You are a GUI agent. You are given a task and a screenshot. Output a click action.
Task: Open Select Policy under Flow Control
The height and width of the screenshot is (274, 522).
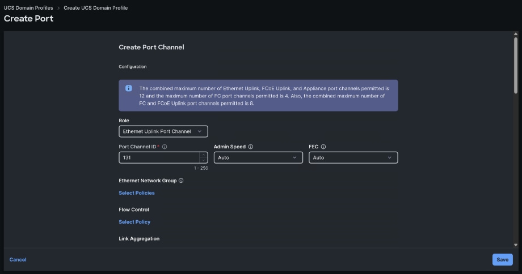(134, 222)
